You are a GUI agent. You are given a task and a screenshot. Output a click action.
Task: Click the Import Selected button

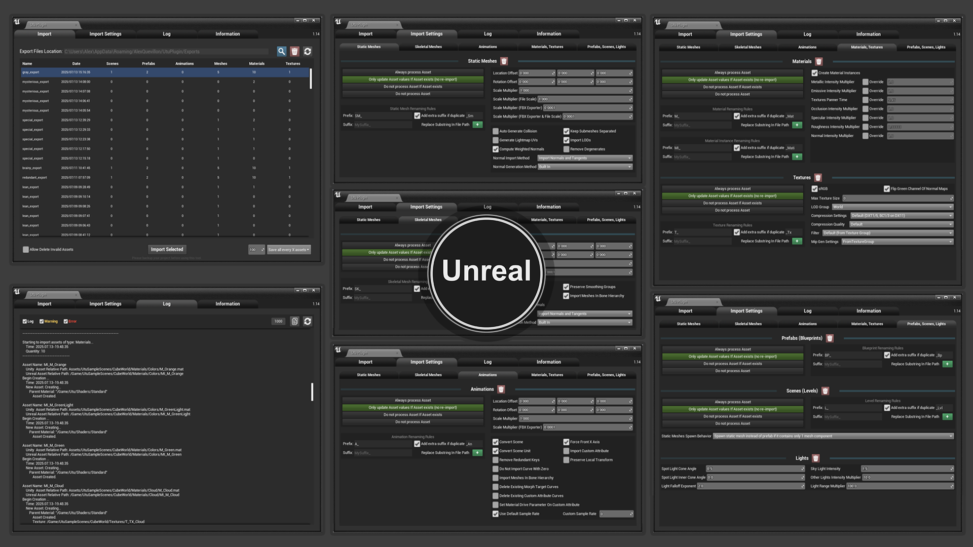tap(167, 249)
